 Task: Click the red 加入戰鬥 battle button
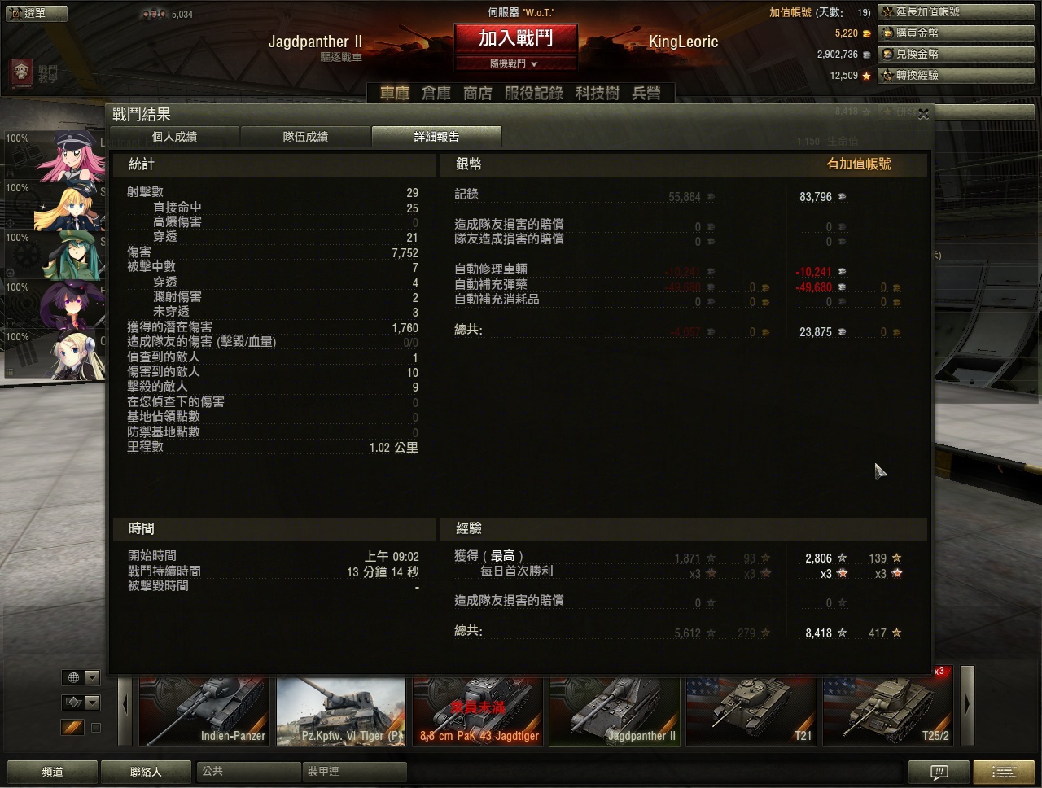click(515, 38)
